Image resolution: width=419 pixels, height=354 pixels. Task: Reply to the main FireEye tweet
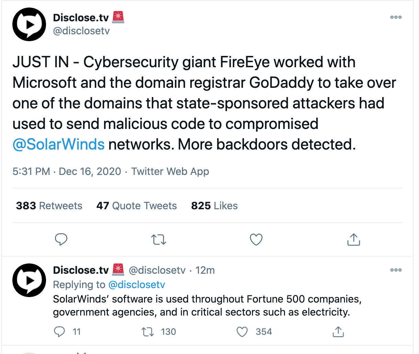[61, 239]
